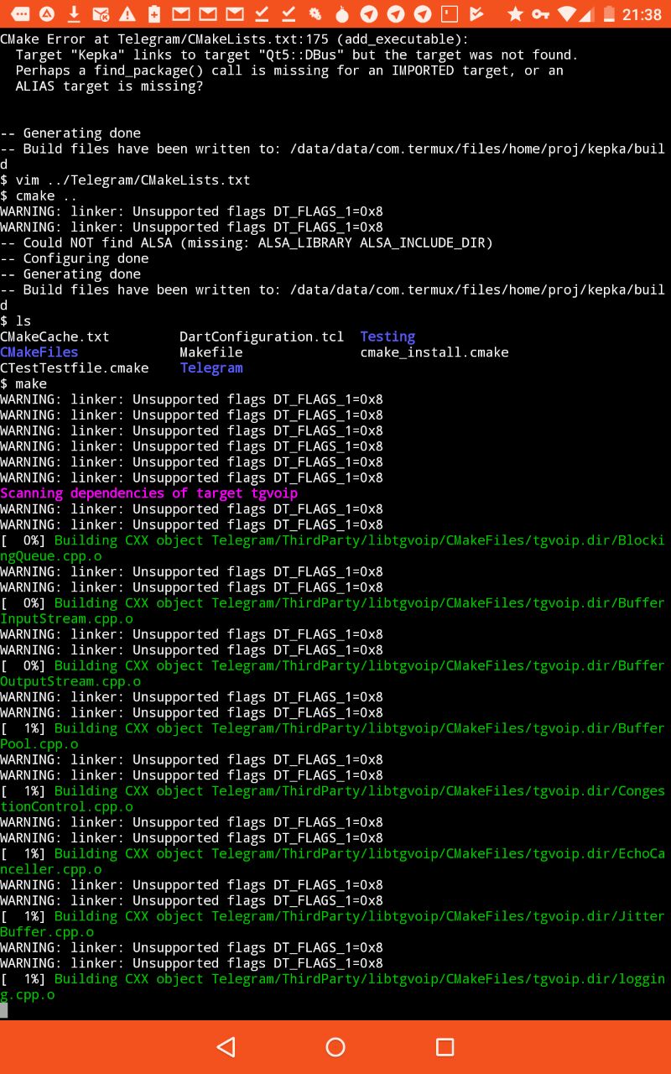
Task: Tap the Android Home circle button
Action: (335, 1046)
